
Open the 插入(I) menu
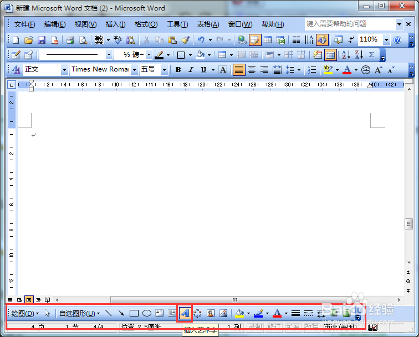pos(115,24)
